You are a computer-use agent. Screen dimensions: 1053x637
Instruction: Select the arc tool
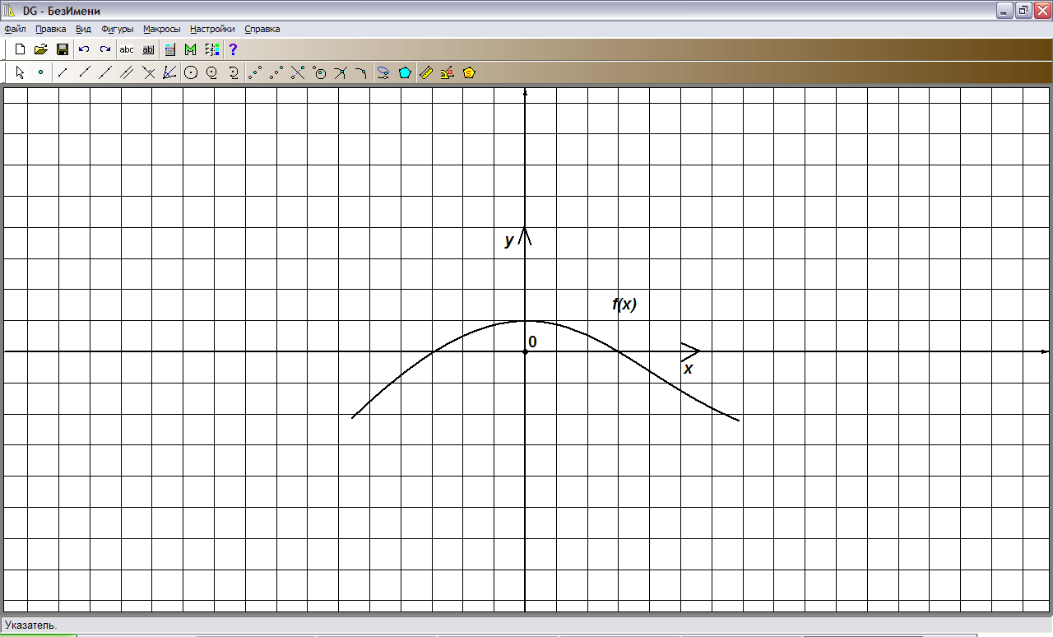pos(234,72)
